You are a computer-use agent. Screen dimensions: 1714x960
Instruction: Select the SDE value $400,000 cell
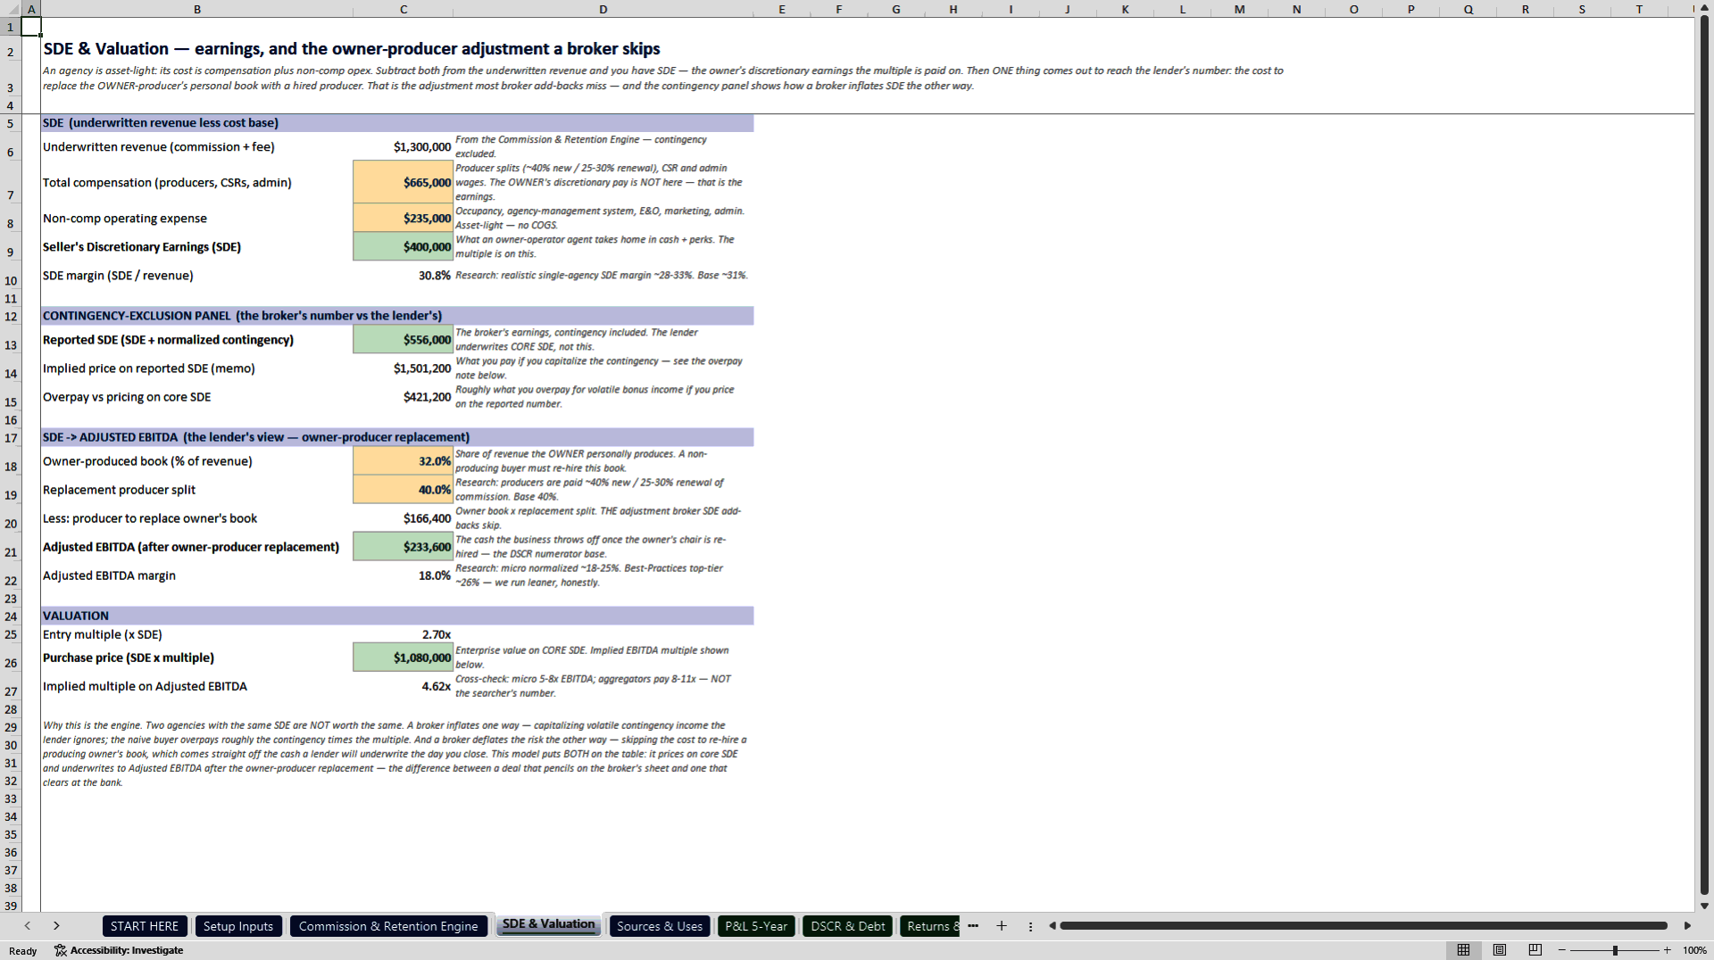pos(404,246)
